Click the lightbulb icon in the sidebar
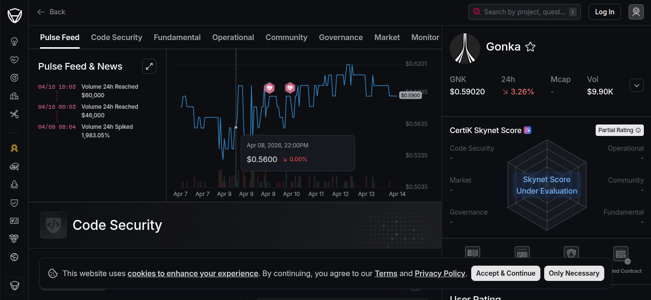This screenshot has width=651, height=300. coord(14,41)
